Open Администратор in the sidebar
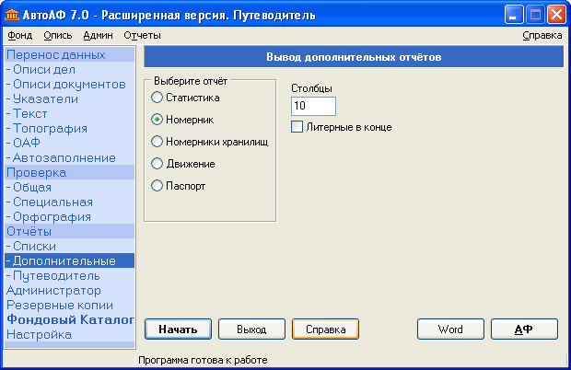The image size is (571, 370). (70, 290)
